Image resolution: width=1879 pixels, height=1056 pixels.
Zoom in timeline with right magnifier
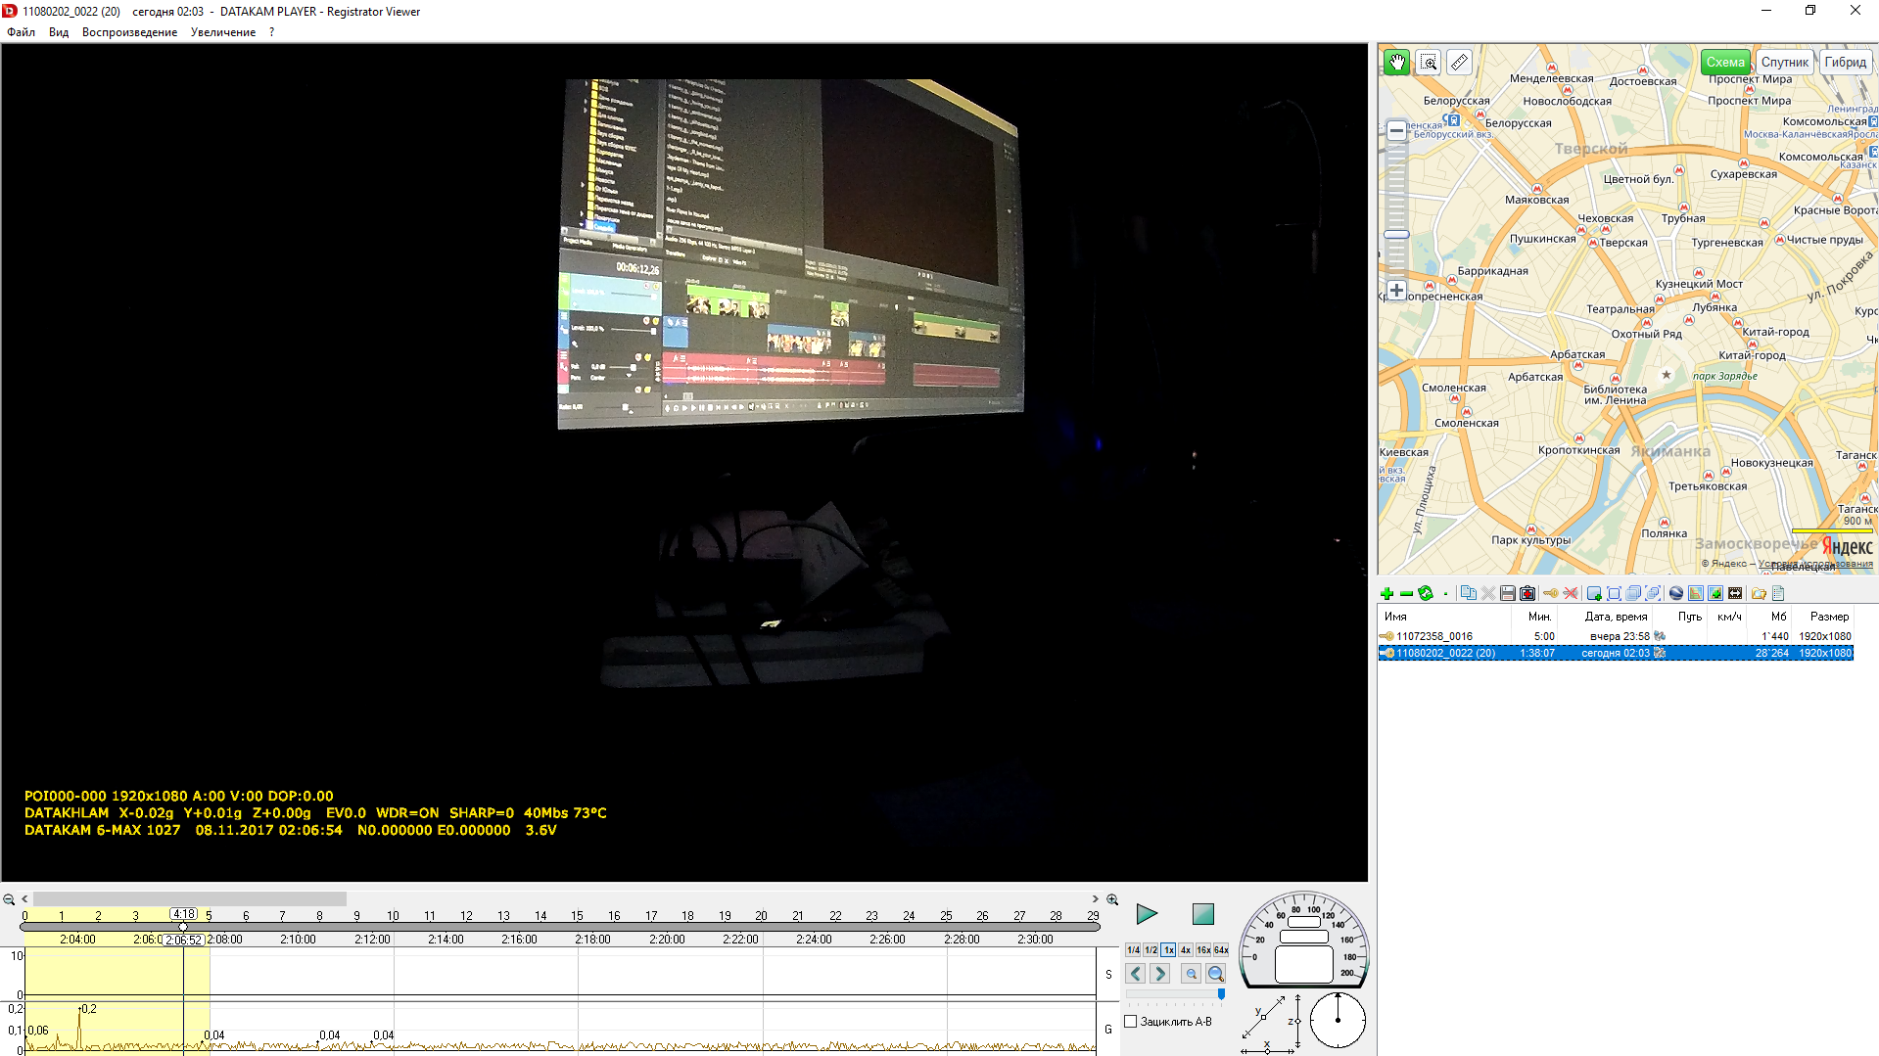pos(1112,899)
